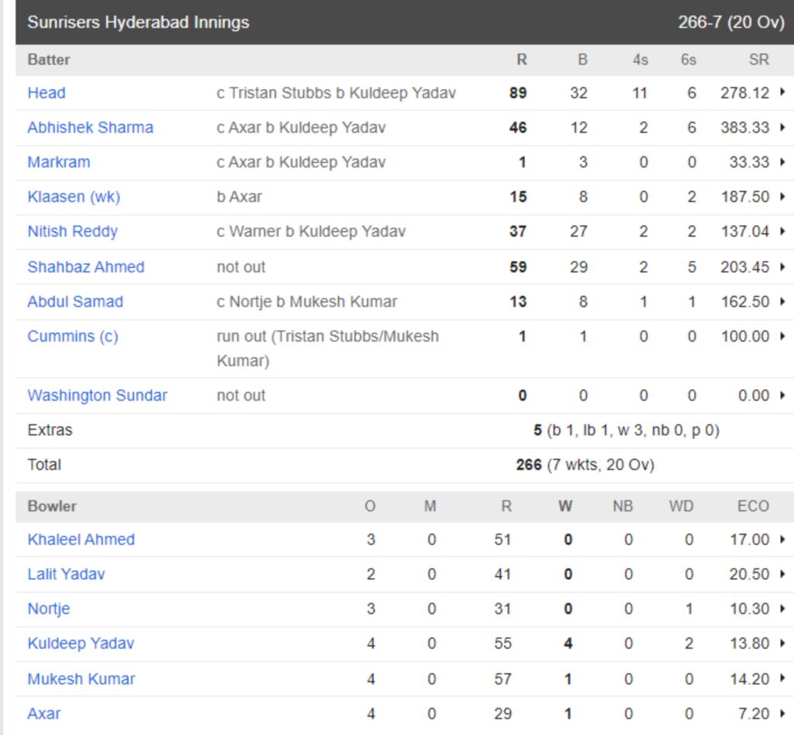Click 'c Warner b Kuldeep Yadav' dismissal
The width and height of the screenshot is (794, 735).
coord(311,232)
